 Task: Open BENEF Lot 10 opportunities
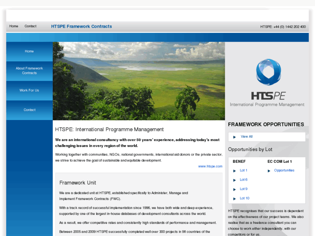pos(244,198)
